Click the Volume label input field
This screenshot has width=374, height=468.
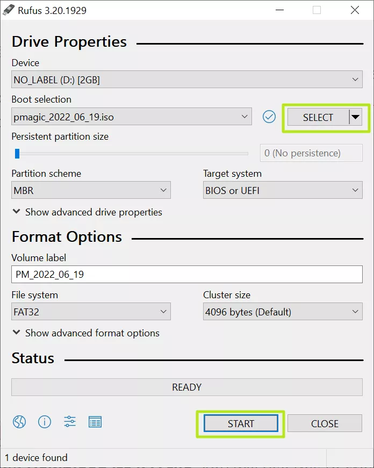(x=187, y=274)
